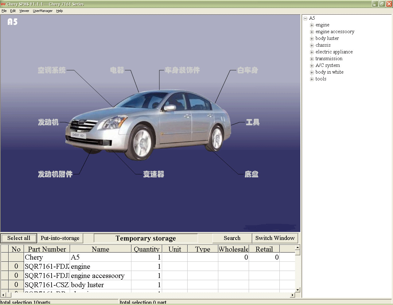Click the 空调系统 label on car diagram
Screen dimensions: 393x305
52,70
